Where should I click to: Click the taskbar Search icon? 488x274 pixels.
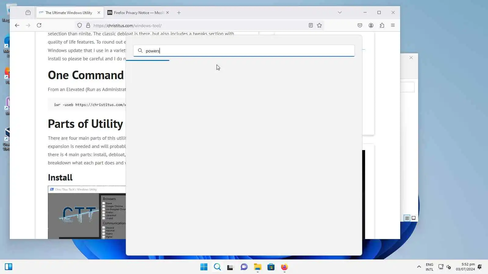coord(217,267)
